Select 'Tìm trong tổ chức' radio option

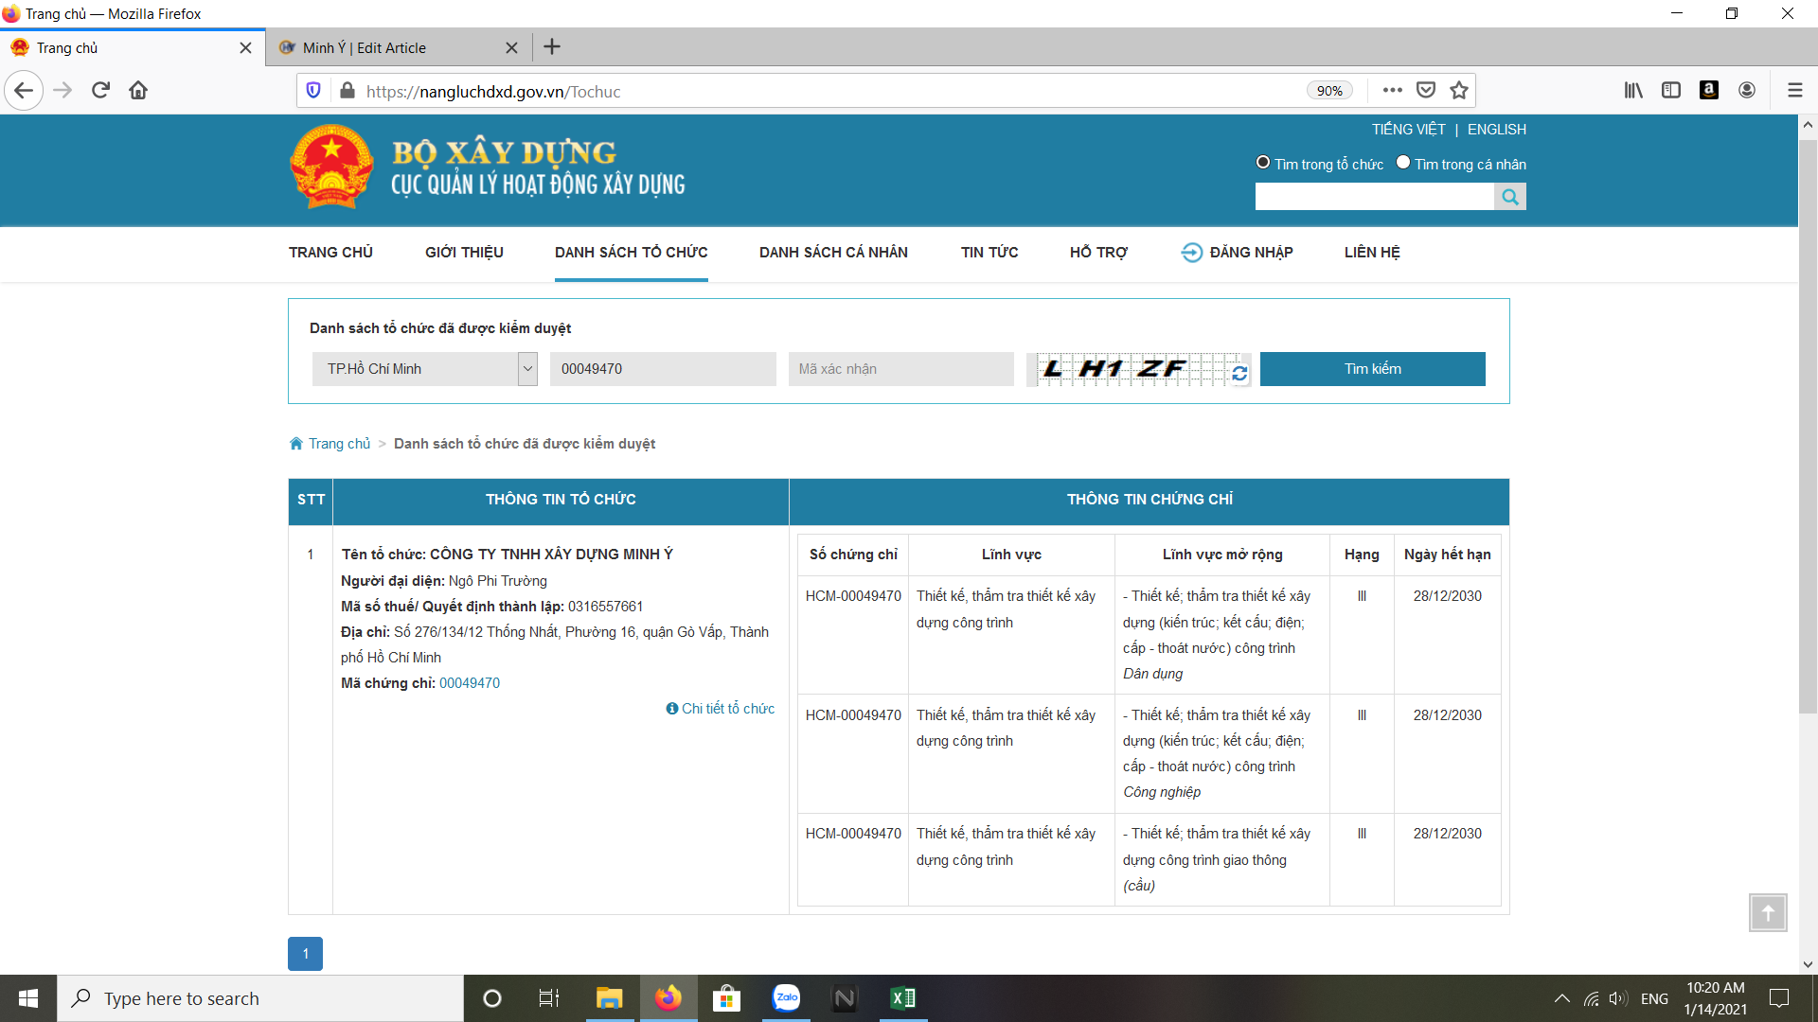(1263, 163)
